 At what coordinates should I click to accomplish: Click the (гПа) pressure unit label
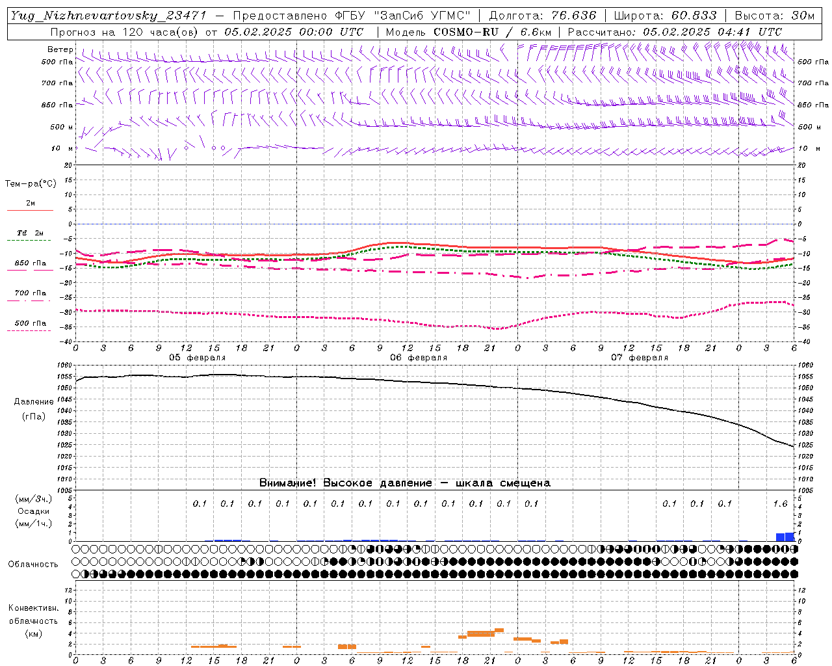tap(34, 416)
